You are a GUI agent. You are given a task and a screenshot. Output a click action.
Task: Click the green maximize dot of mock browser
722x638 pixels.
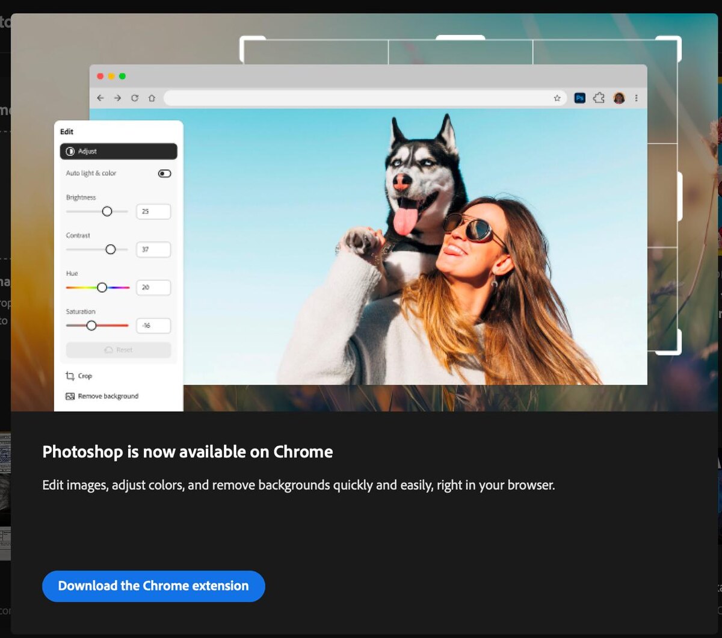pos(122,76)
